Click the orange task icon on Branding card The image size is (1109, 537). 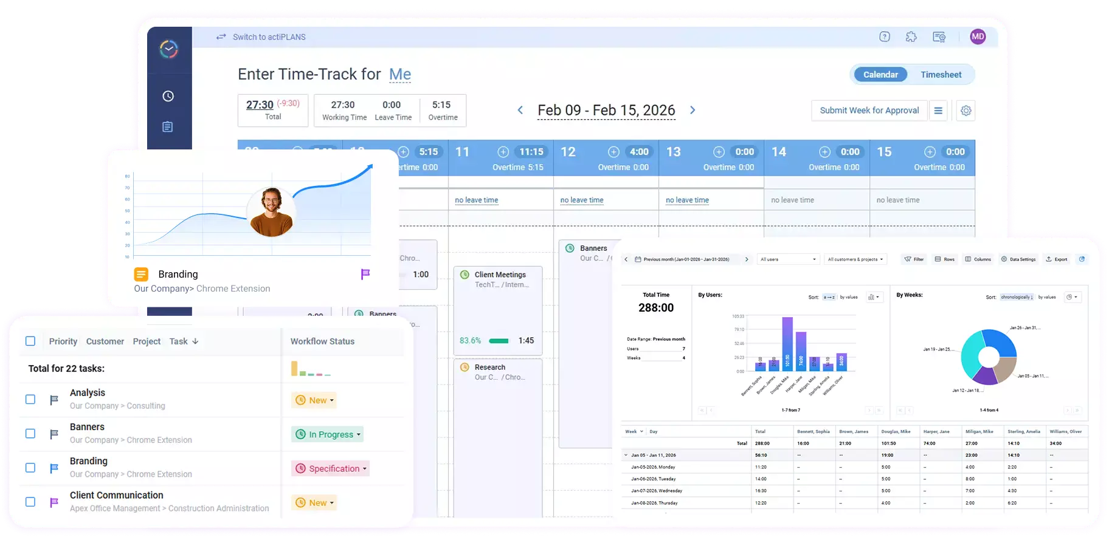[x=141, y=275]
